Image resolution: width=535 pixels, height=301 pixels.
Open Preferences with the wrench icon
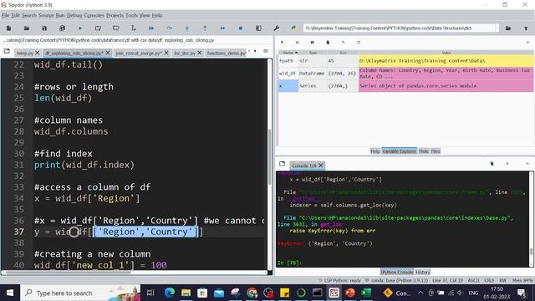click(277, 28)
